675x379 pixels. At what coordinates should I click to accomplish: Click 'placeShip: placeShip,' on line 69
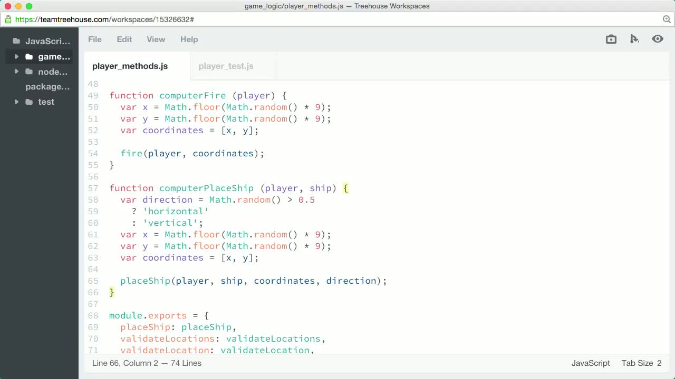point(178,327)
